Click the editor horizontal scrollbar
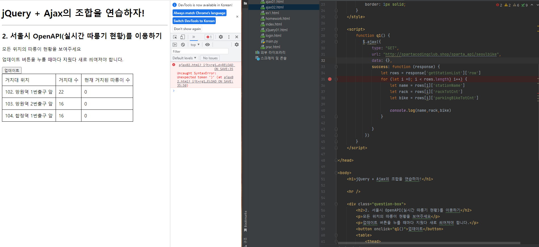The width and height of the screenshot is (539, 247). click(x=429, y=243)
